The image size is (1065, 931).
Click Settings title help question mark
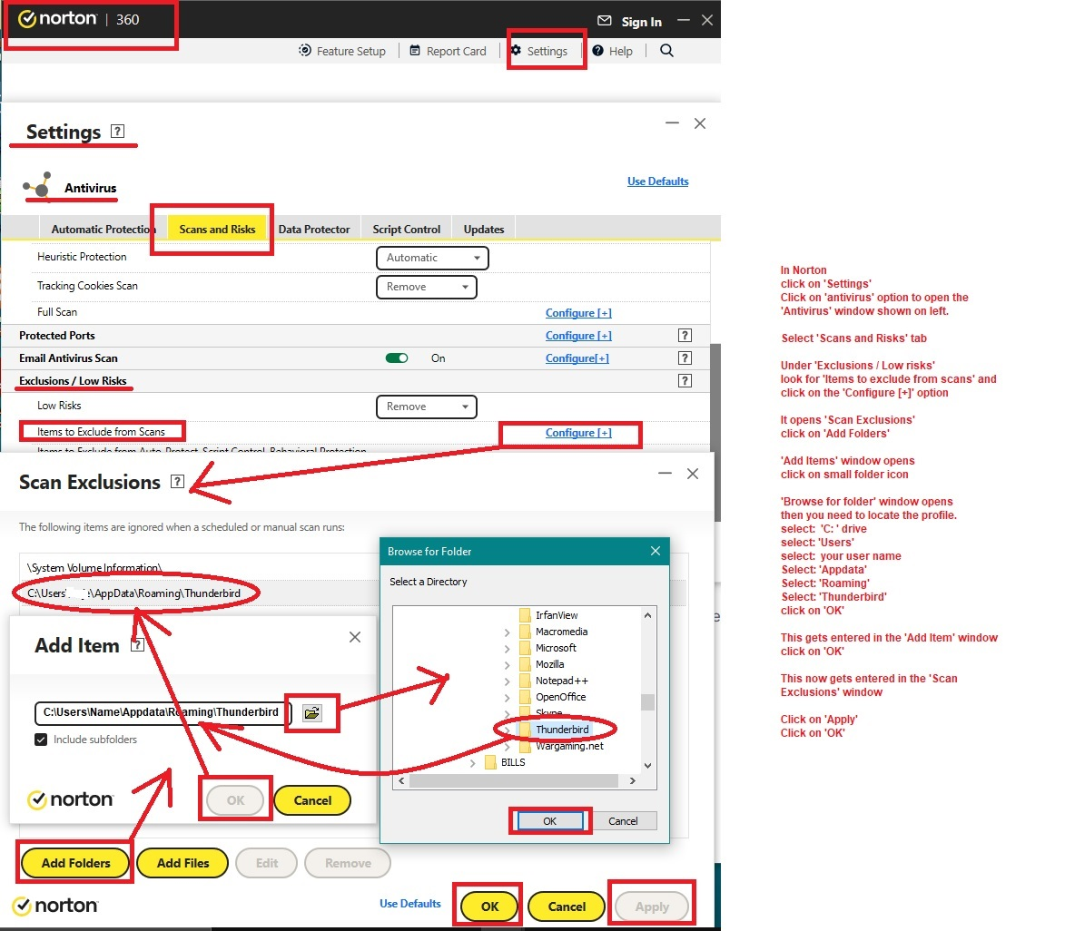click(117, 131)
